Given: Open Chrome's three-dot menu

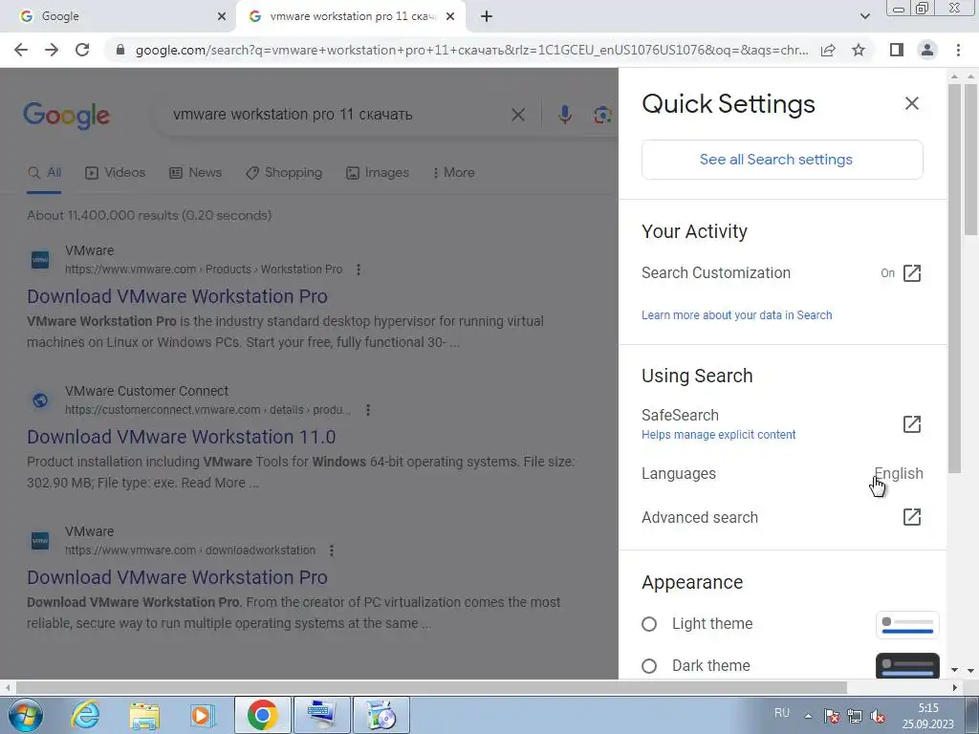Looking at the screenshot, I should (958, 50).
